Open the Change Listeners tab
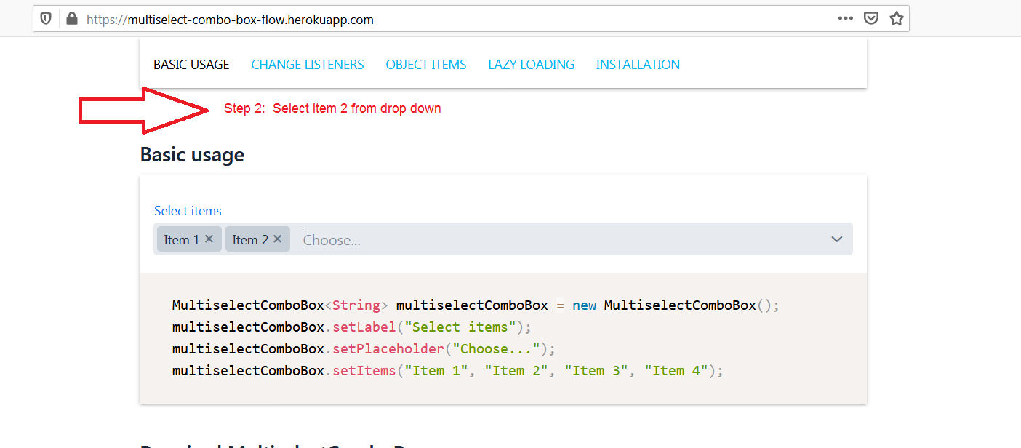Screen dimensions: 1021x448 (x=307, y=65)
